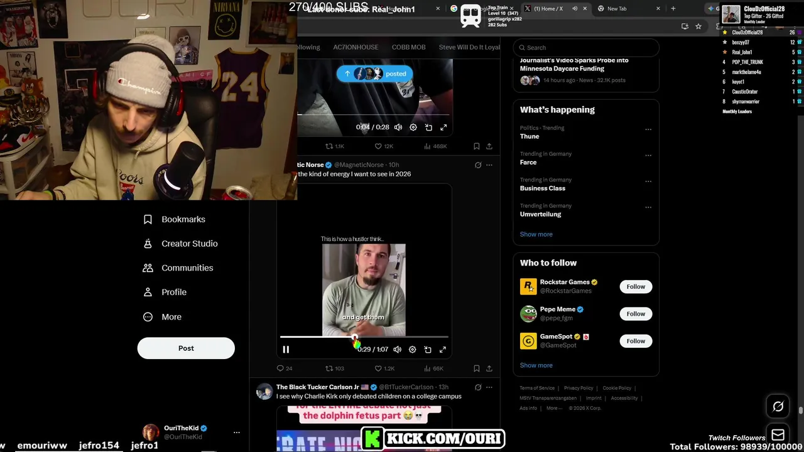Switch to the AC7IONHOUSE timeline tab

coord(356,47)
